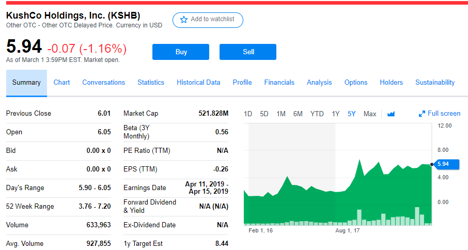Click the PE Ratio (TTM) label
Viewport: 468px width, 250px height.
[147, 151]
